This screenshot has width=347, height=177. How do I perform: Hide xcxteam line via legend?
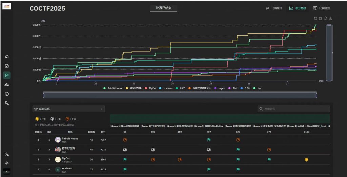166,88
